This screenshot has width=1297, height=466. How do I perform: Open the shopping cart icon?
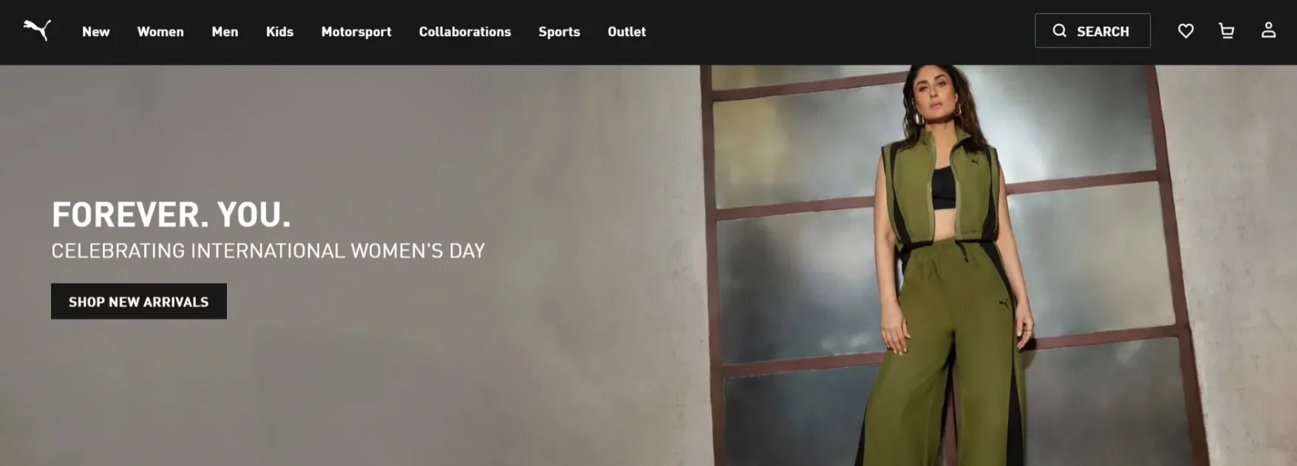(1227, 31)
